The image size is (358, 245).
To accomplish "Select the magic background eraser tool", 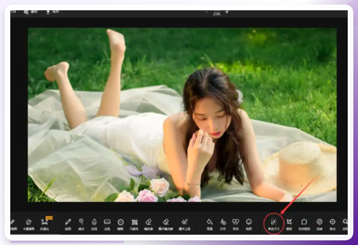I will [166, 224].
